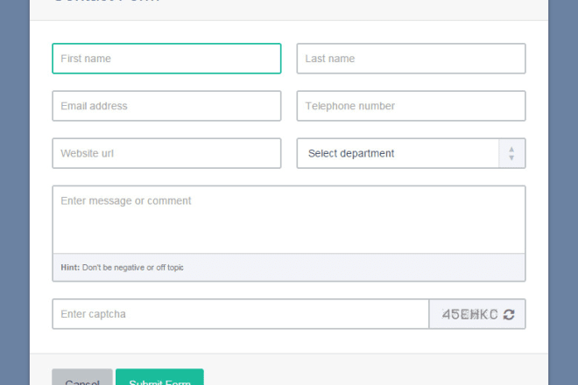The width and height of the screenshot is (578, 385).
Task: Click the 45EHKC captcha code image
Action: pos(470,314)
